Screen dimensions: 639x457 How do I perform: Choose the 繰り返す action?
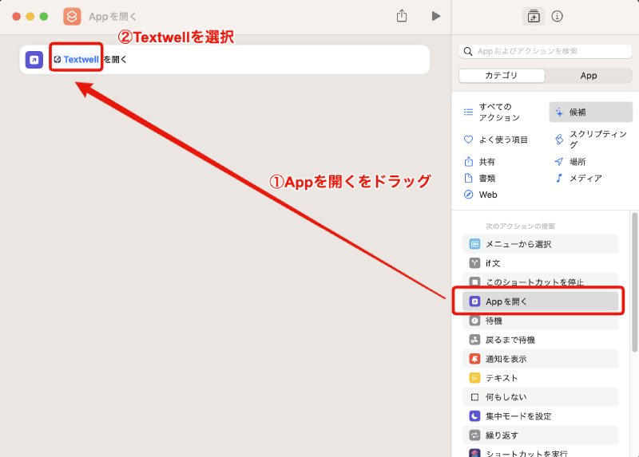[x=541, y=435]
